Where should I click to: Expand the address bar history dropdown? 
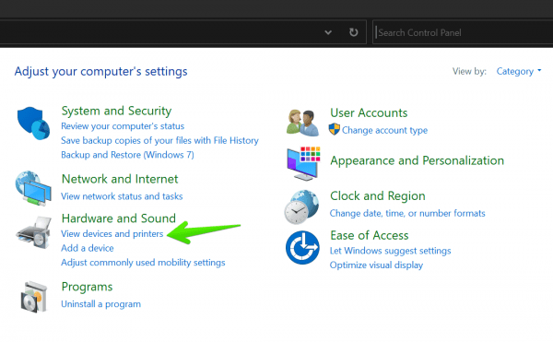coord(328,32)
